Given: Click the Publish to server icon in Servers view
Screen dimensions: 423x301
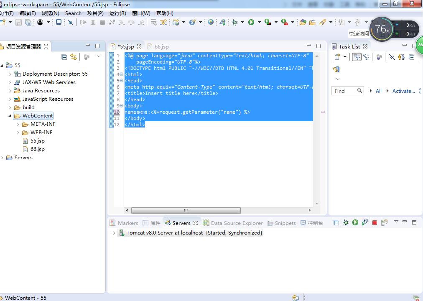Looking at the screenshot, I should pyautogui.click(x=384, y=222).
